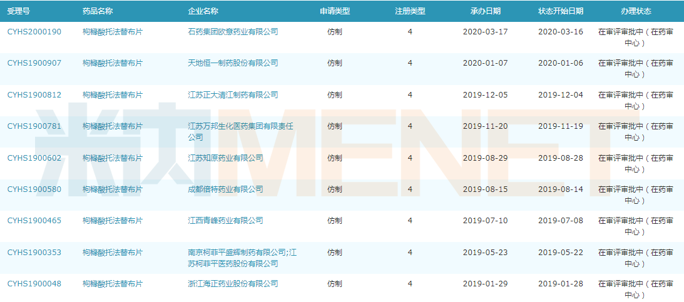This screenshot has height=302, width=684.
Task: Click drug name in CYHS1900353 row
Action: (x=113, y=253)
